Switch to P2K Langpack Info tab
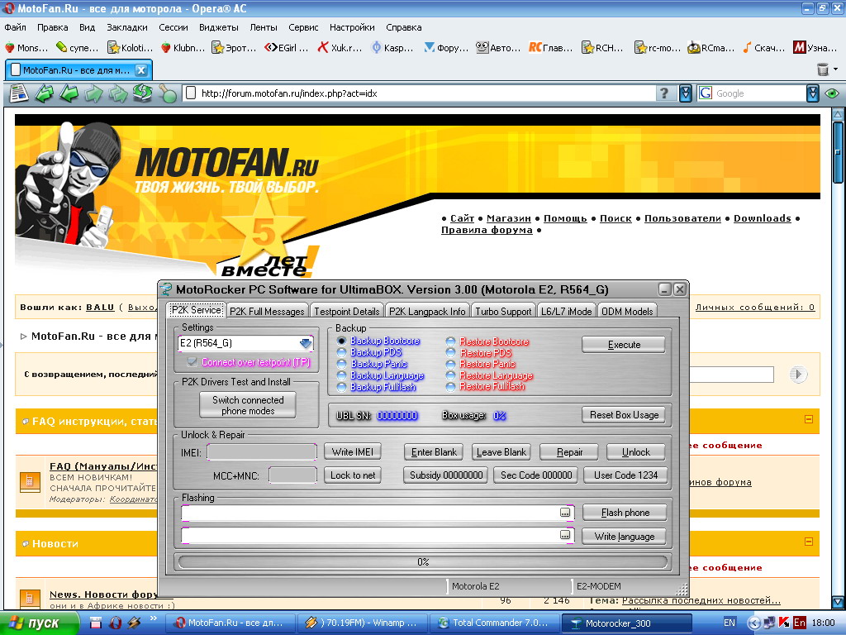The image size is (846, 635). (427, 311)
